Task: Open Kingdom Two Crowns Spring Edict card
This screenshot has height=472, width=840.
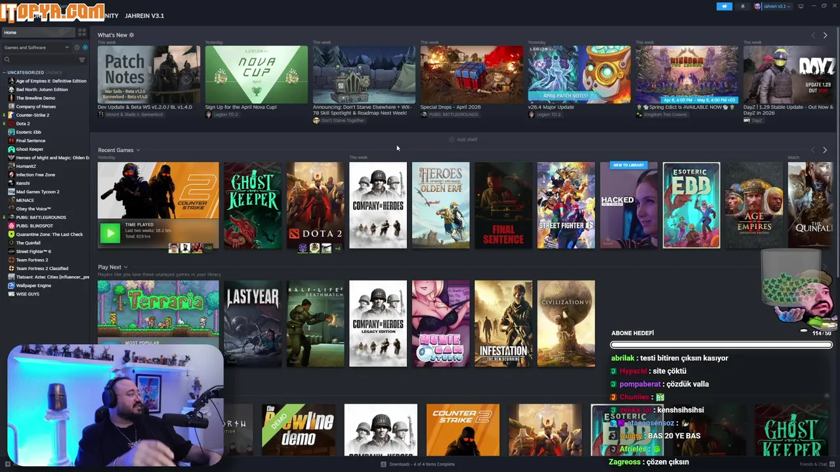Action: [687, 74]
